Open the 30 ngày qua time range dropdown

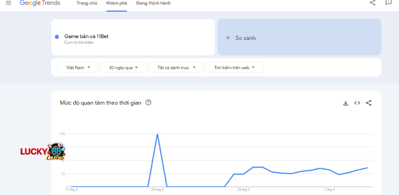point(123,67)
